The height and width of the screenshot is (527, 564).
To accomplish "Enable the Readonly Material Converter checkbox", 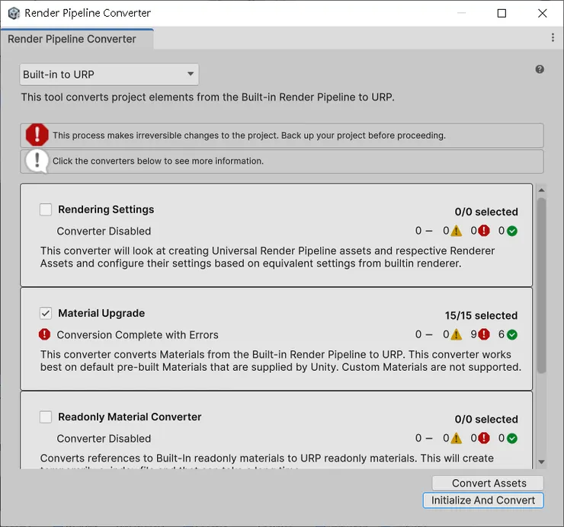I will [46, 417].
